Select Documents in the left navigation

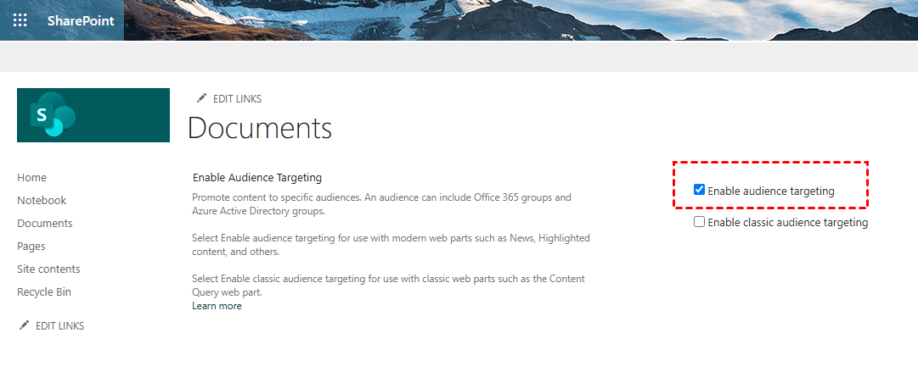(44, 224)
